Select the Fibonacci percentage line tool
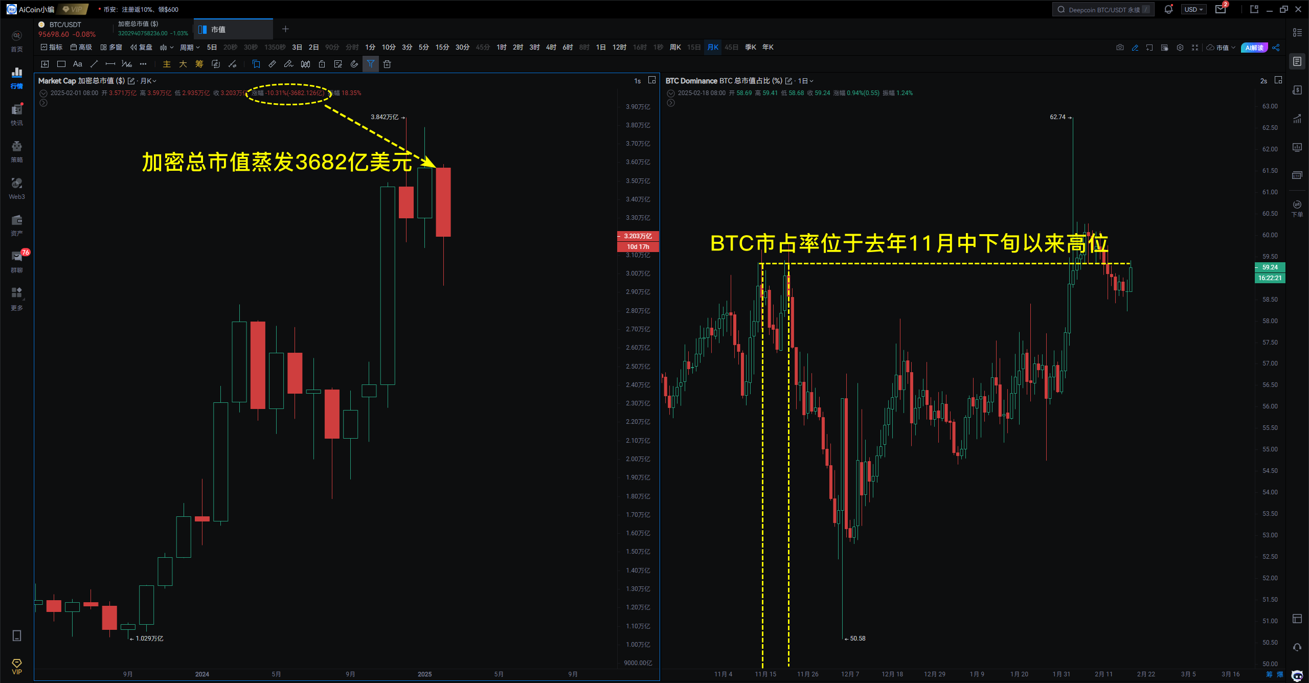This screenshot has height=683, width=1309. click(x=127, y=64)
